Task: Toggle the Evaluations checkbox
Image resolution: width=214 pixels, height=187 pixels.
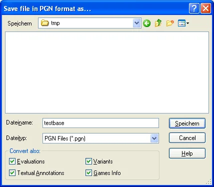Action: [x=12, y=161]
